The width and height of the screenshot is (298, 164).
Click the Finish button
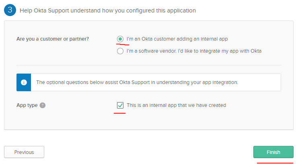[273, 152]
